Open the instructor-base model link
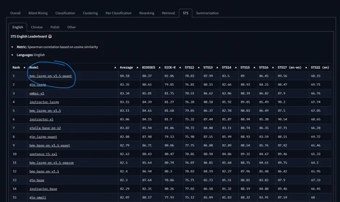 43,189
